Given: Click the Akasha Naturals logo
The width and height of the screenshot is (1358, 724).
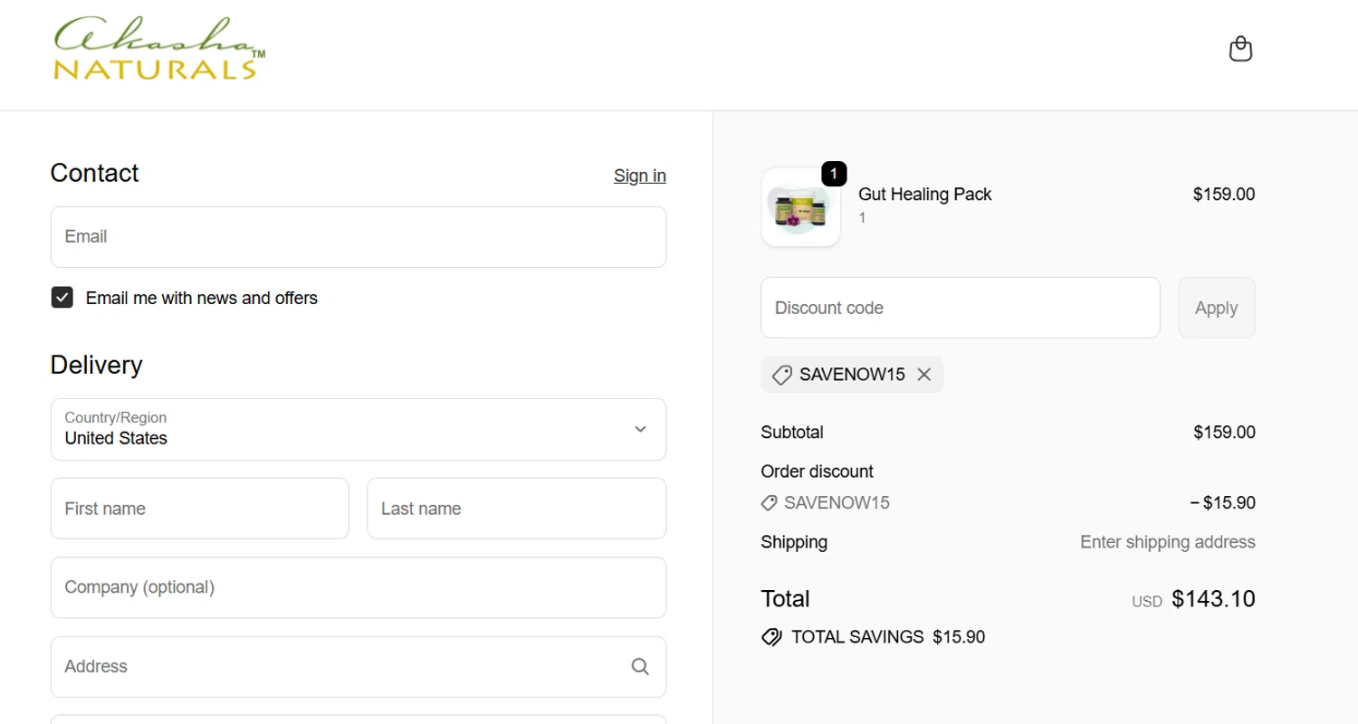Looking at the screenshot, I should pyautogui.click(x=159, y=49).
